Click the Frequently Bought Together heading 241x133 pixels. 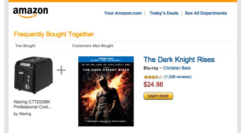pyautogui.click(x=54, y=34)
